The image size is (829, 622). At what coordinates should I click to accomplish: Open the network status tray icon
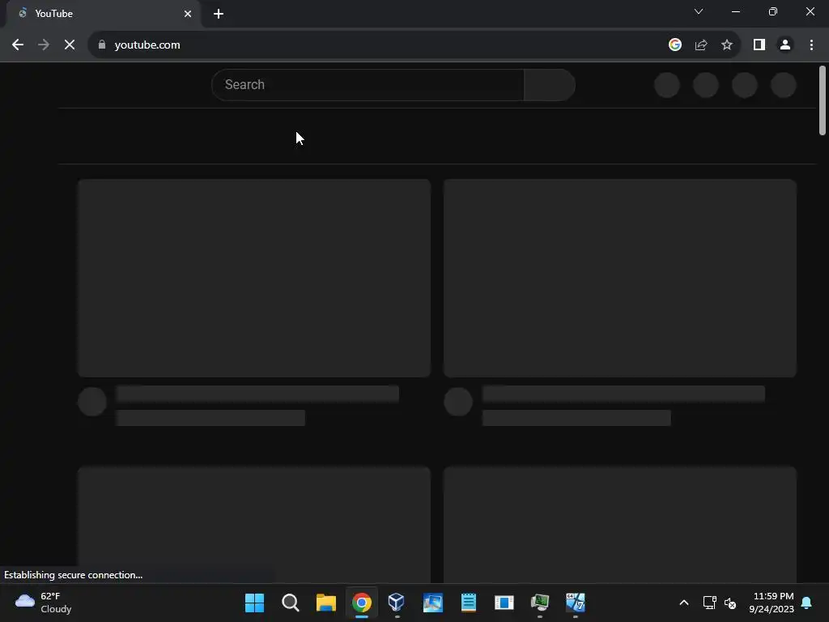pos(709,603)
